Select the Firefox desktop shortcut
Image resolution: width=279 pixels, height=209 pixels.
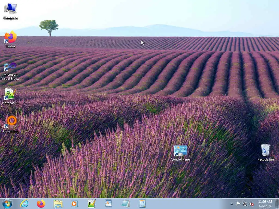11,39
